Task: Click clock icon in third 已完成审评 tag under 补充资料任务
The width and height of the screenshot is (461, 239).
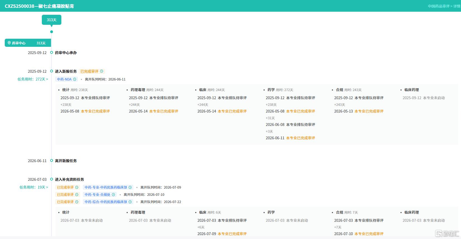Action: click(x=77, y=202)
